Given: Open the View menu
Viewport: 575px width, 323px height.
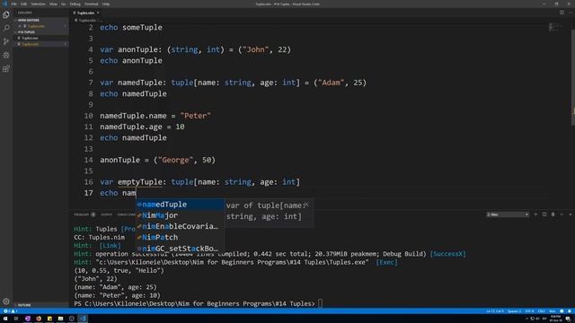Looking at the screenshot, I should pos(53,4).
